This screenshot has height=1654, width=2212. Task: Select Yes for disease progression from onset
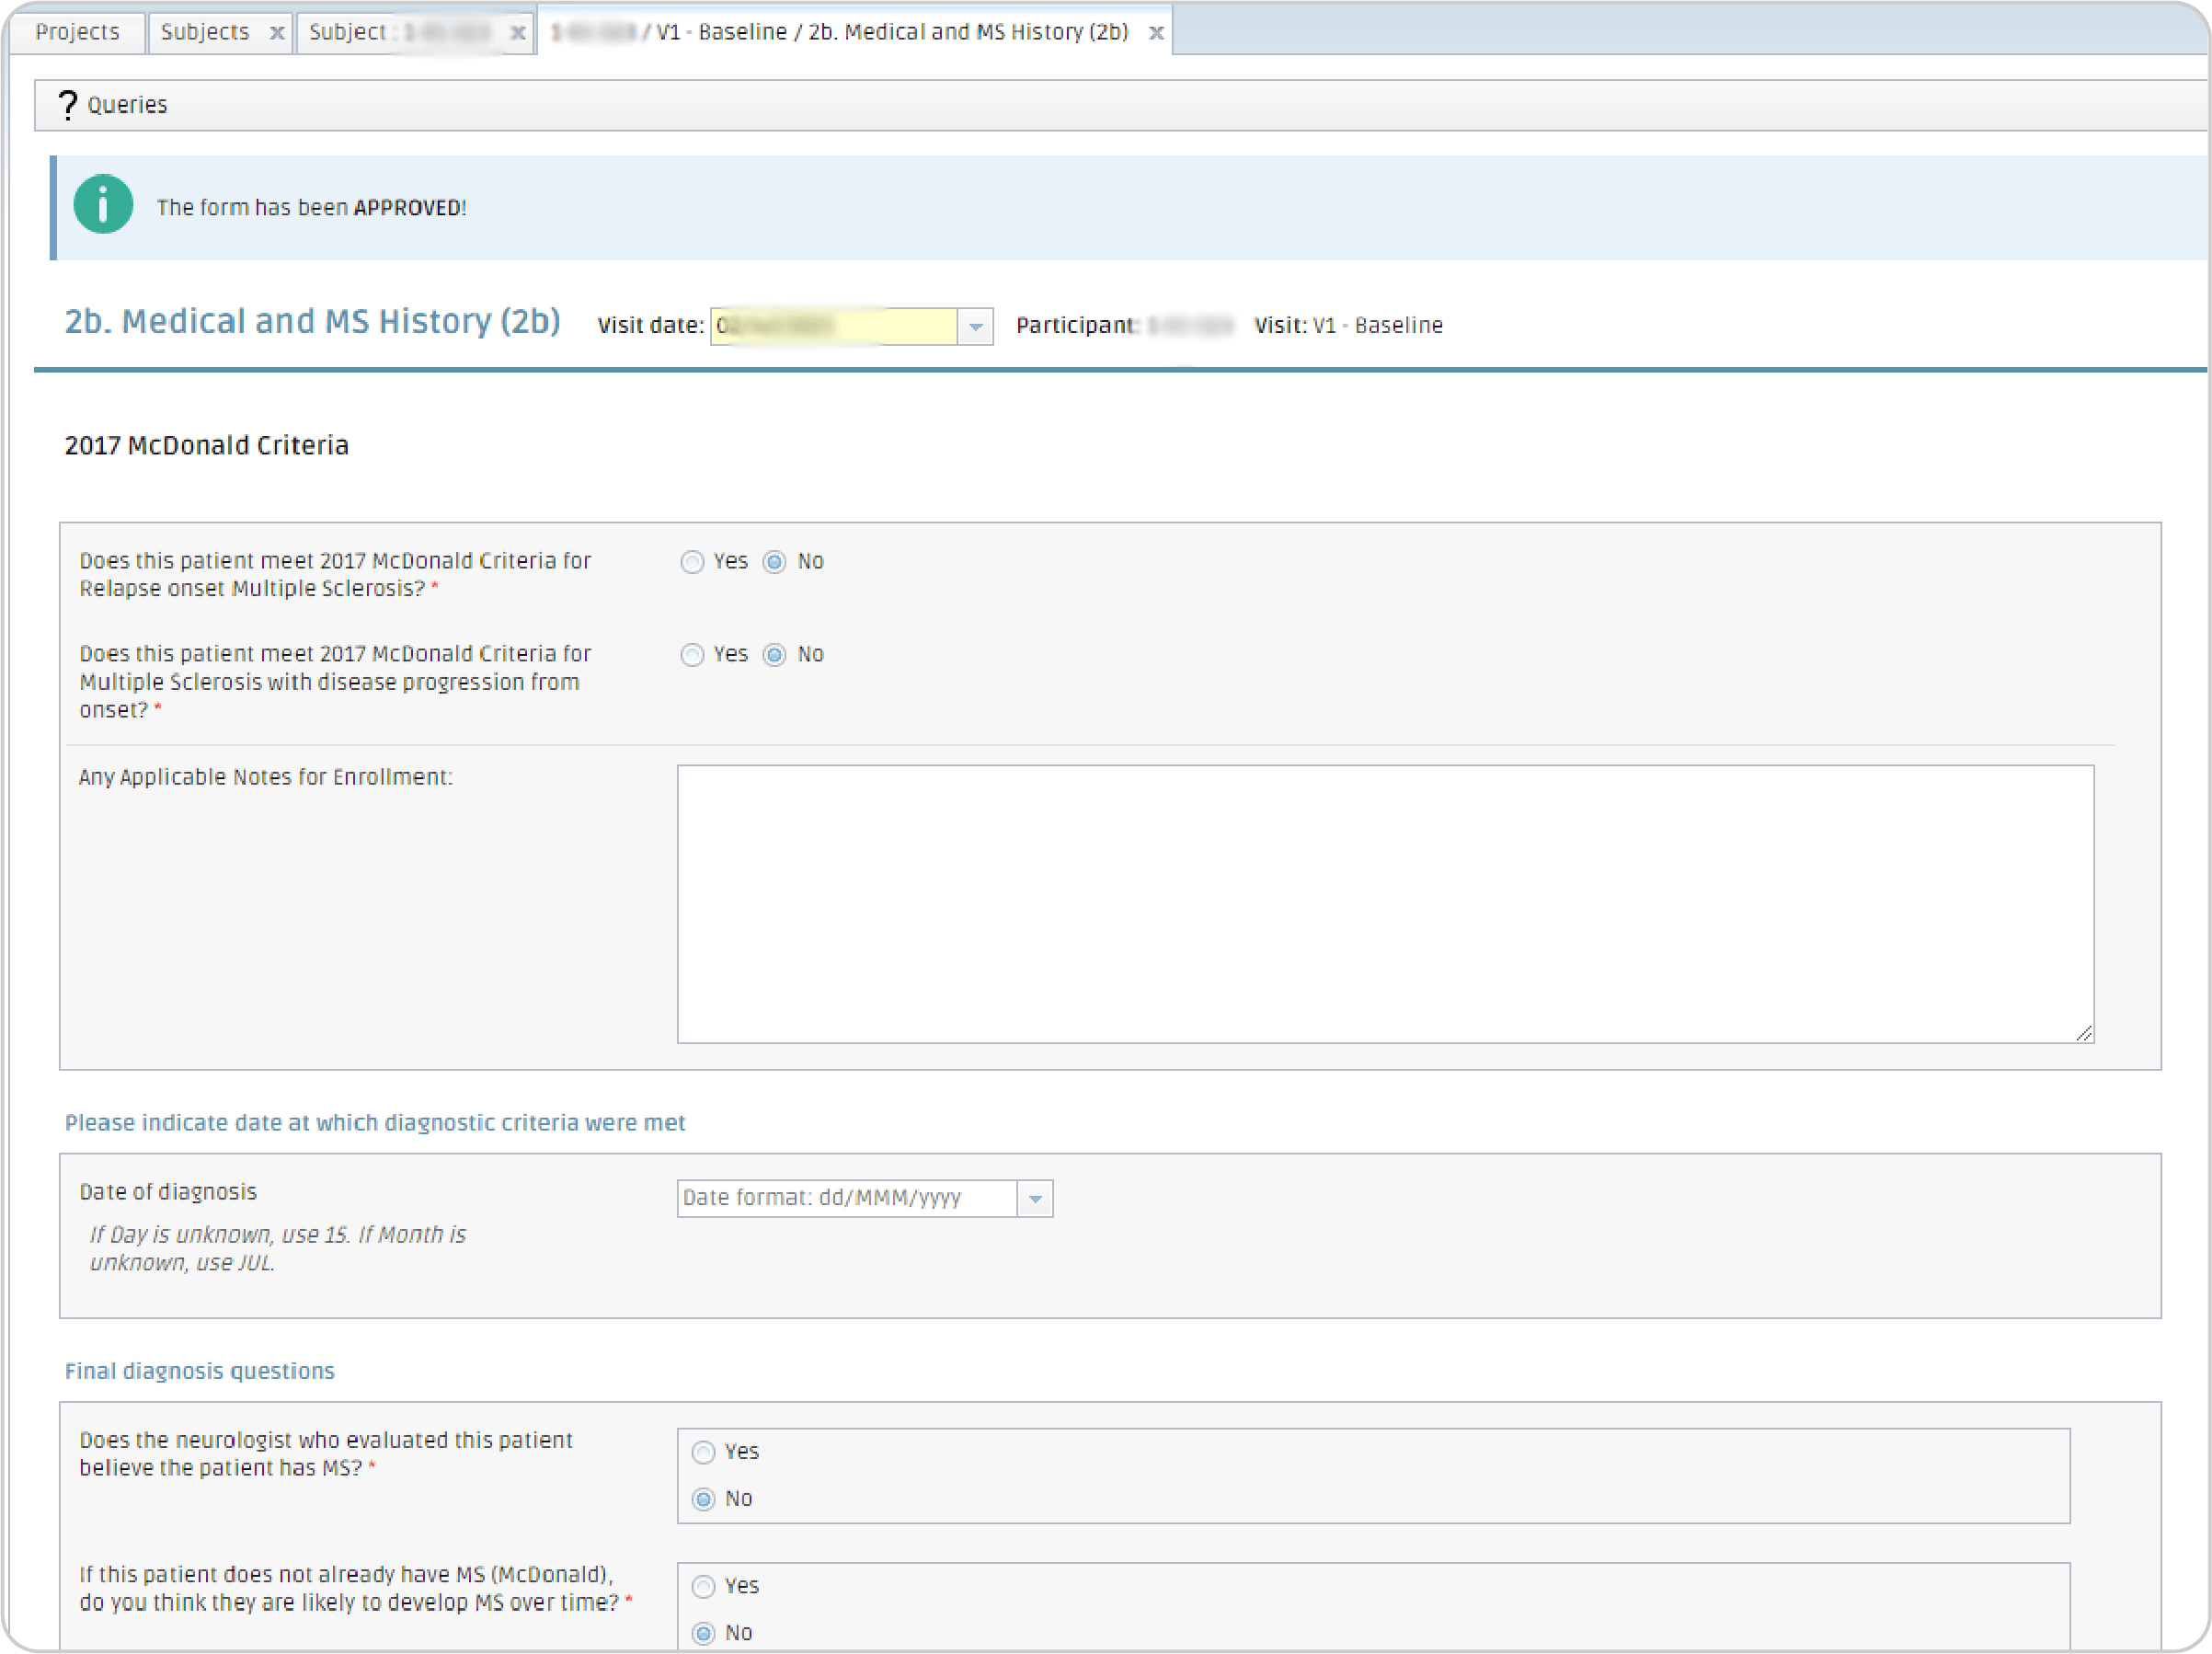692,655
